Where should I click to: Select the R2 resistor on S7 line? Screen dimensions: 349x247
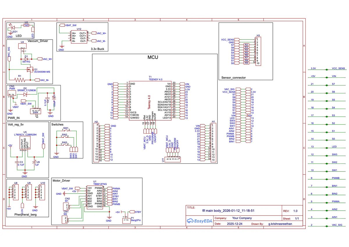246,45
